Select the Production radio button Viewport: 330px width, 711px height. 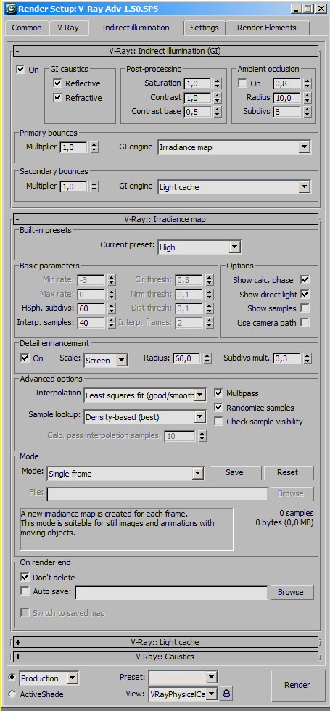12,677
